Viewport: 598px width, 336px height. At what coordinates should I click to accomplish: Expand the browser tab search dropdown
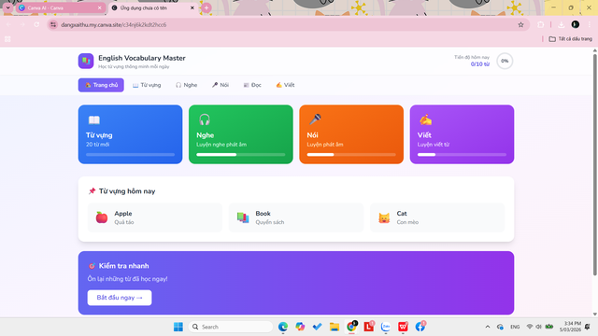[x=7, y=7]
